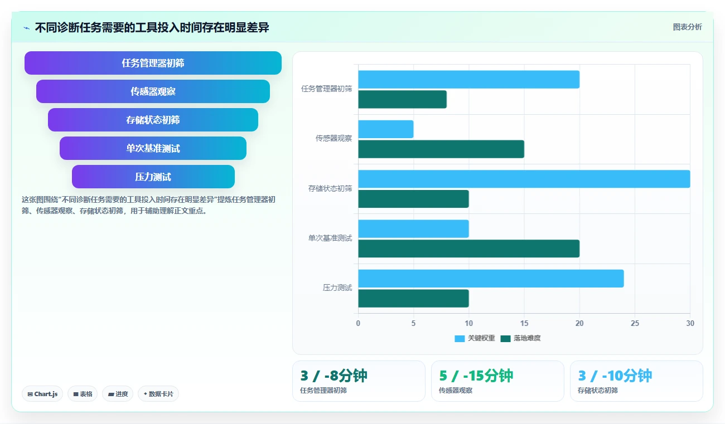Select the 任务管理器初筛 funnel stage
This screenshot has height=424, width=725.
click(153, 63)
